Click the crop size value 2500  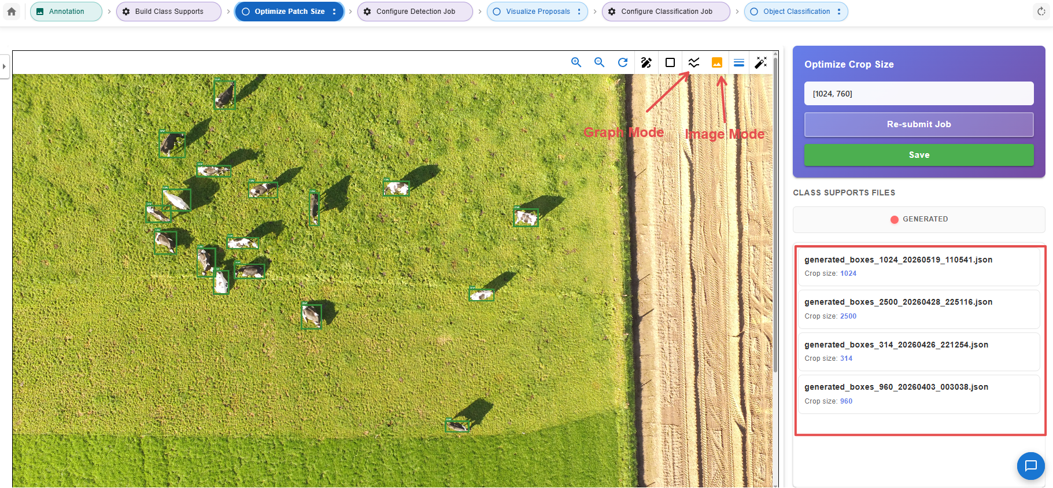tap(848, 316)
